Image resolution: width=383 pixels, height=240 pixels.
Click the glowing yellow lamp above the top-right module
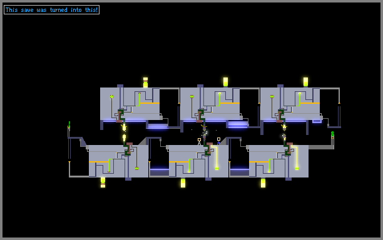coord(305,82)
